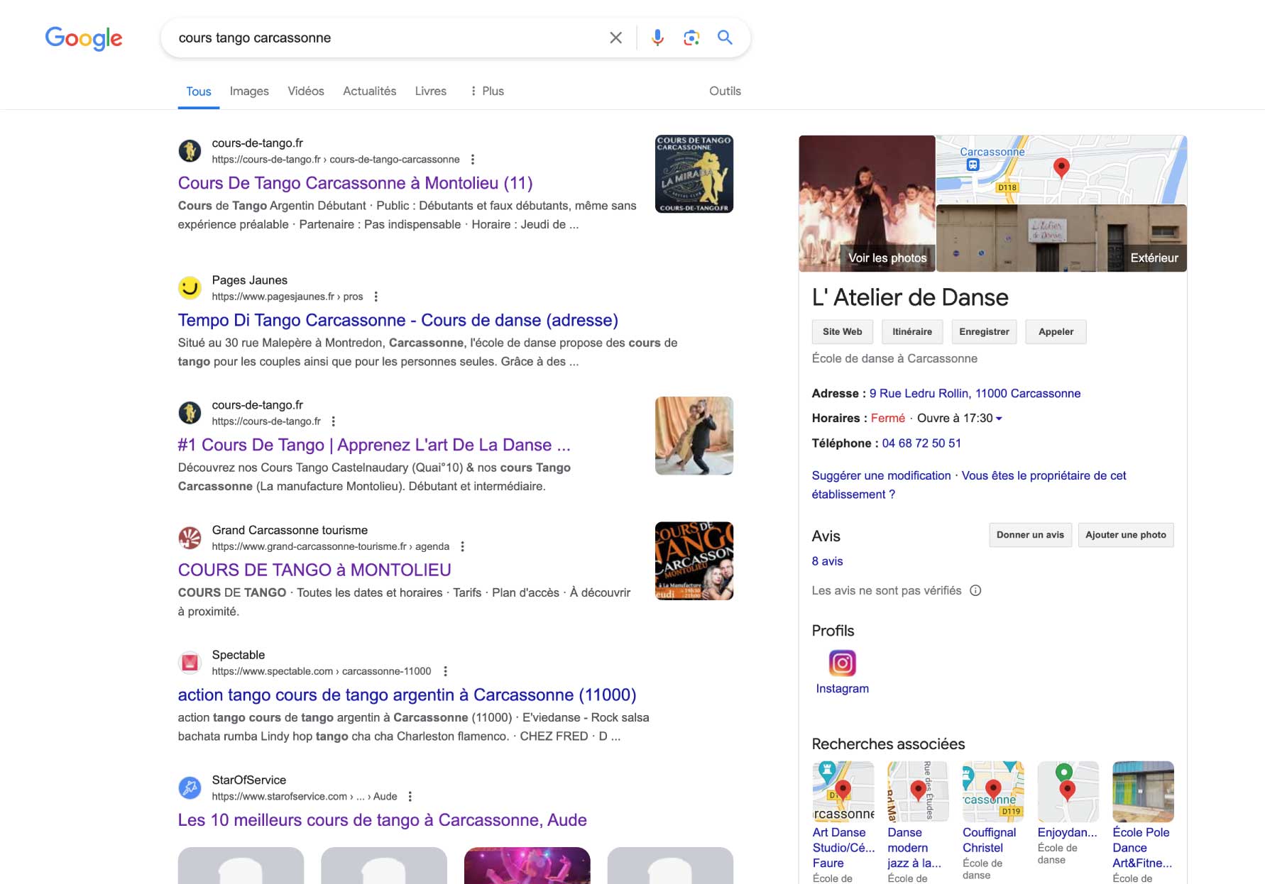Open the Outils search tools
The height and width of the screenshot is (884, 1265).
(x=725, y=91)
